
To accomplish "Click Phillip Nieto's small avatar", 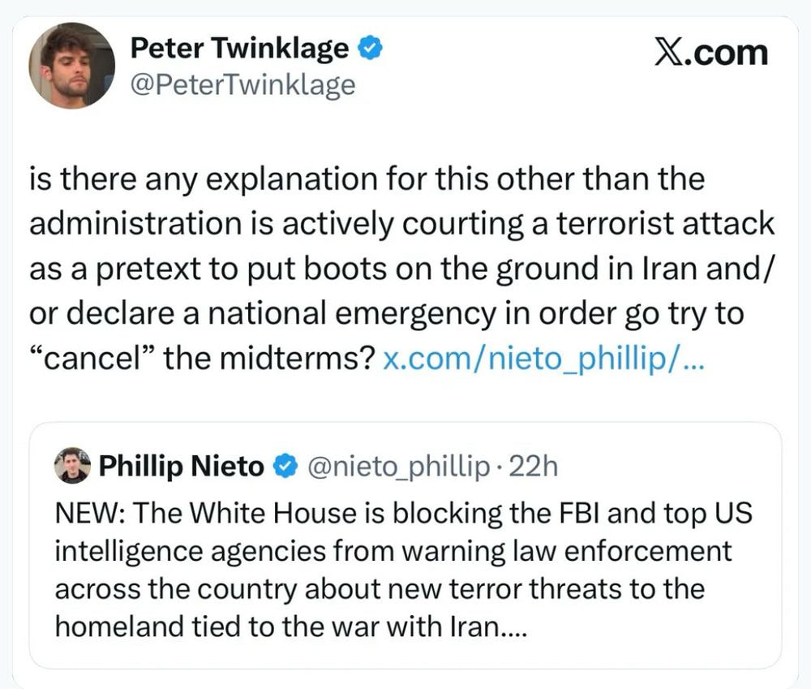I will pyautogui.click(x=72, y=465).
